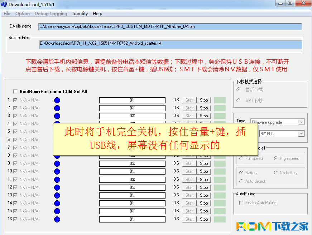Click the DA file name path field
Image resolution: width=312 pixels, height=235 pixels.
tap(170, 26)
